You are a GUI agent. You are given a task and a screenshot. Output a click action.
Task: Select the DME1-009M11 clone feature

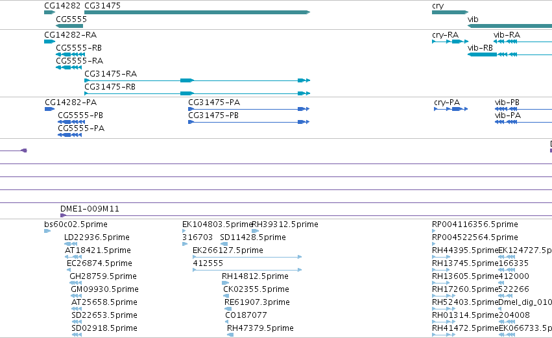(306, 215)
